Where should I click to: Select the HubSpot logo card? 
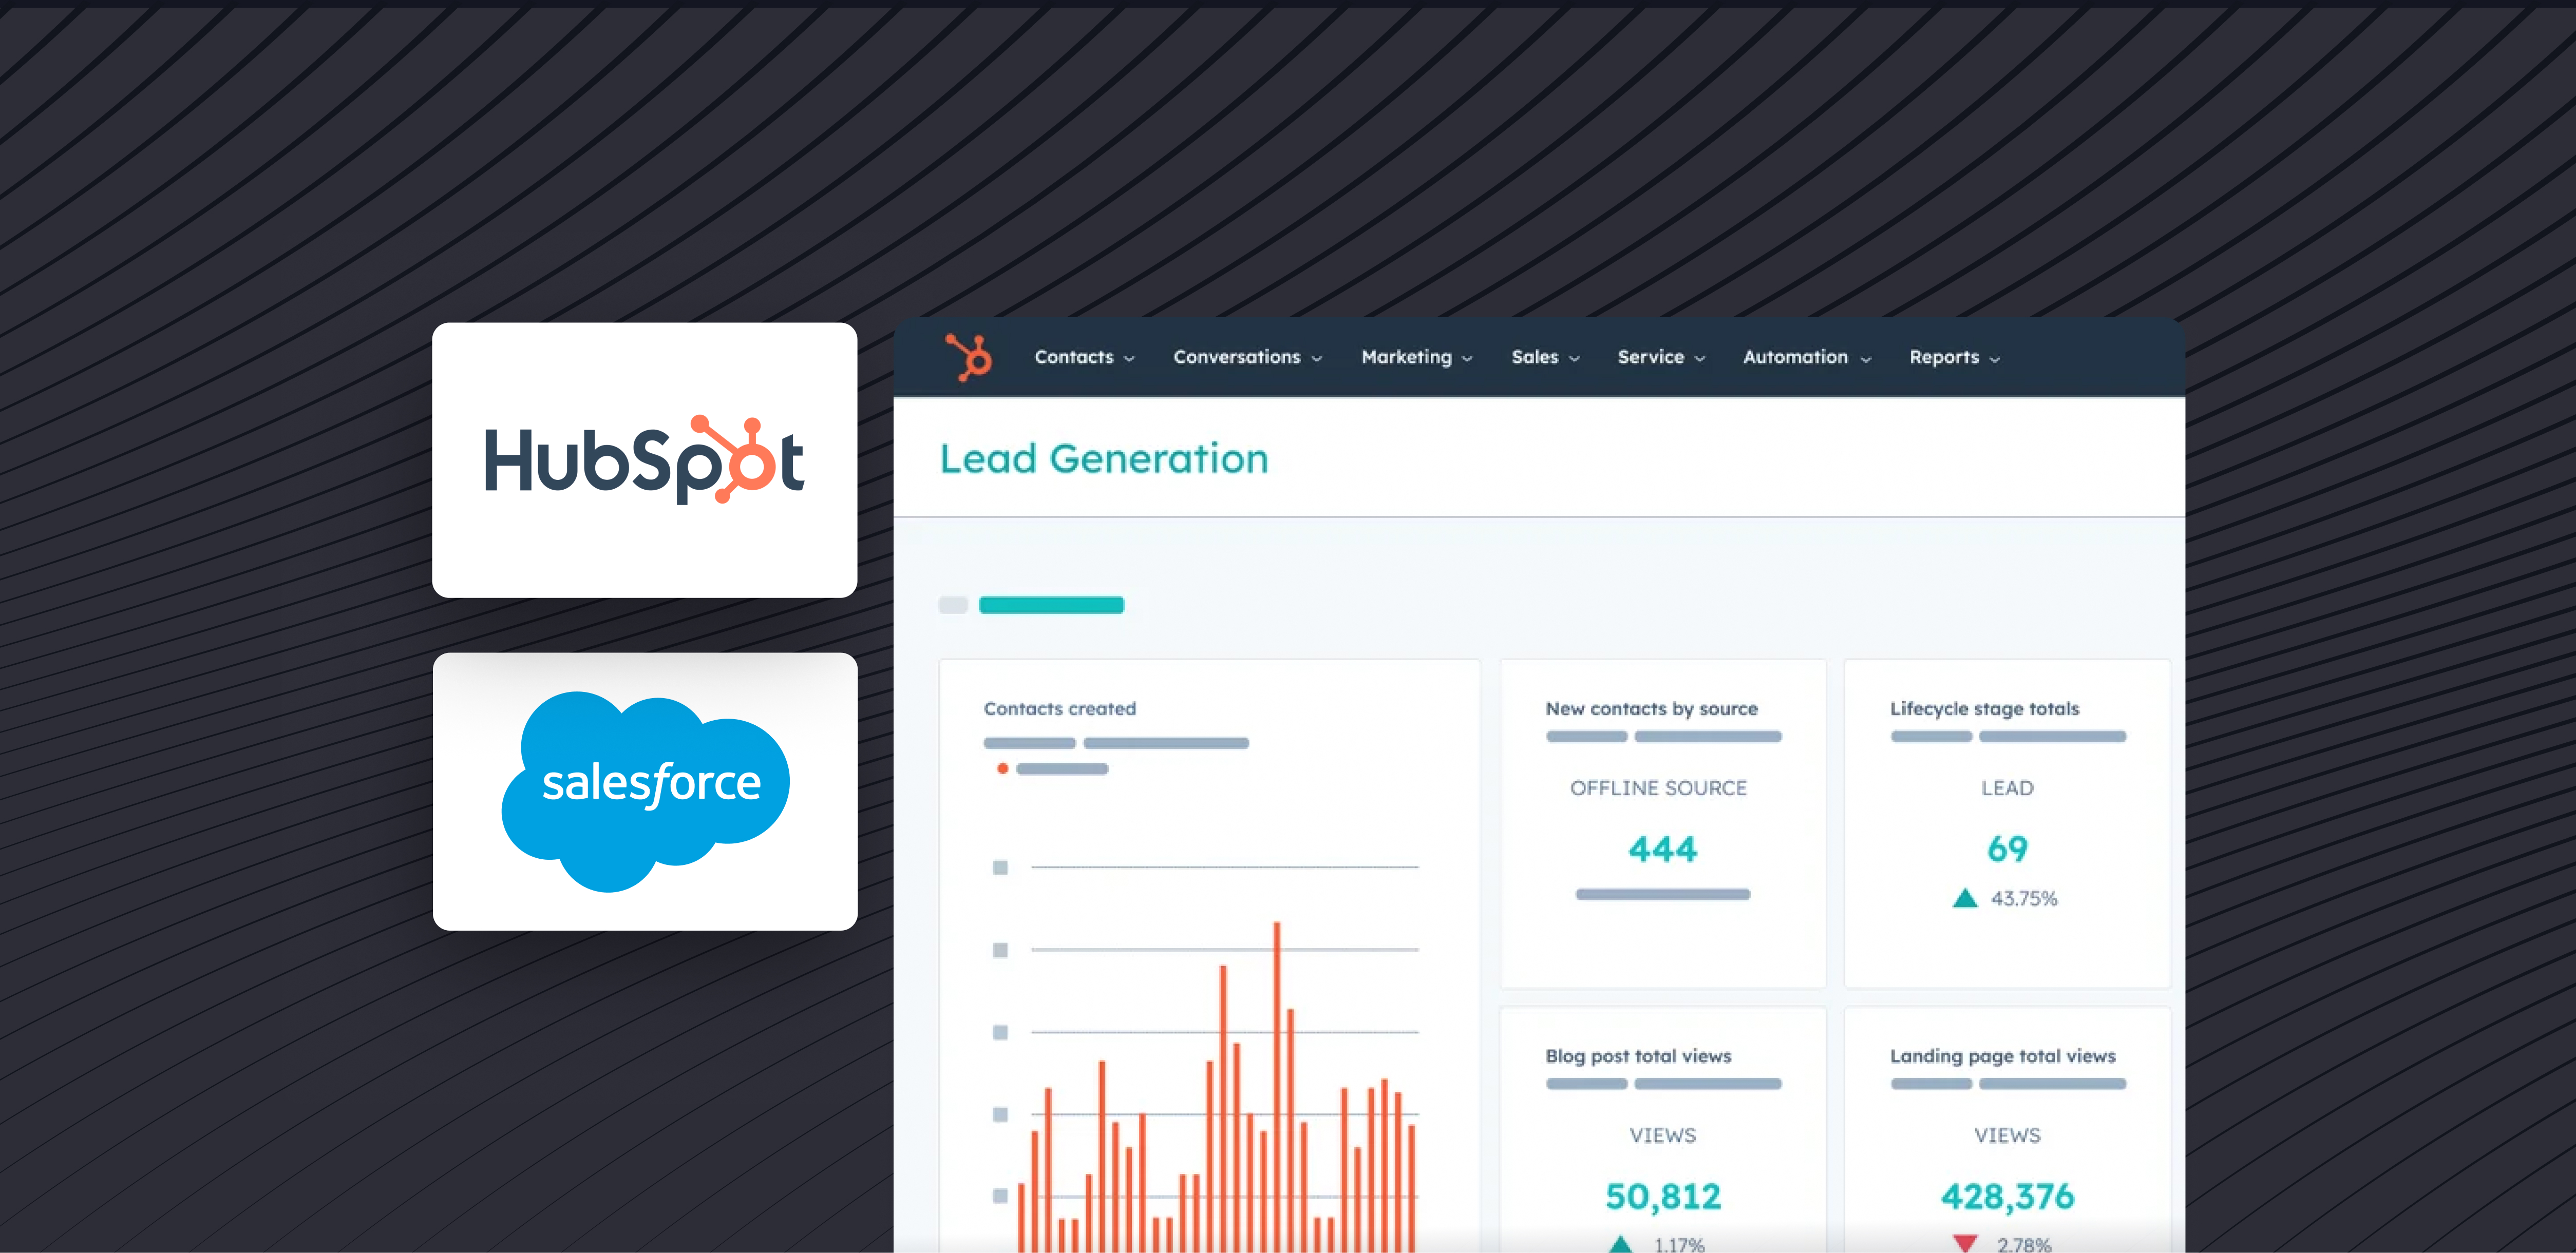645,459
